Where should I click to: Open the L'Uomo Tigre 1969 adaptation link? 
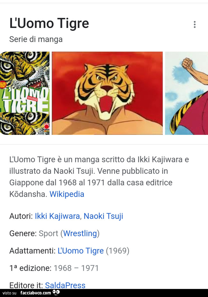(x=81, y=251)
